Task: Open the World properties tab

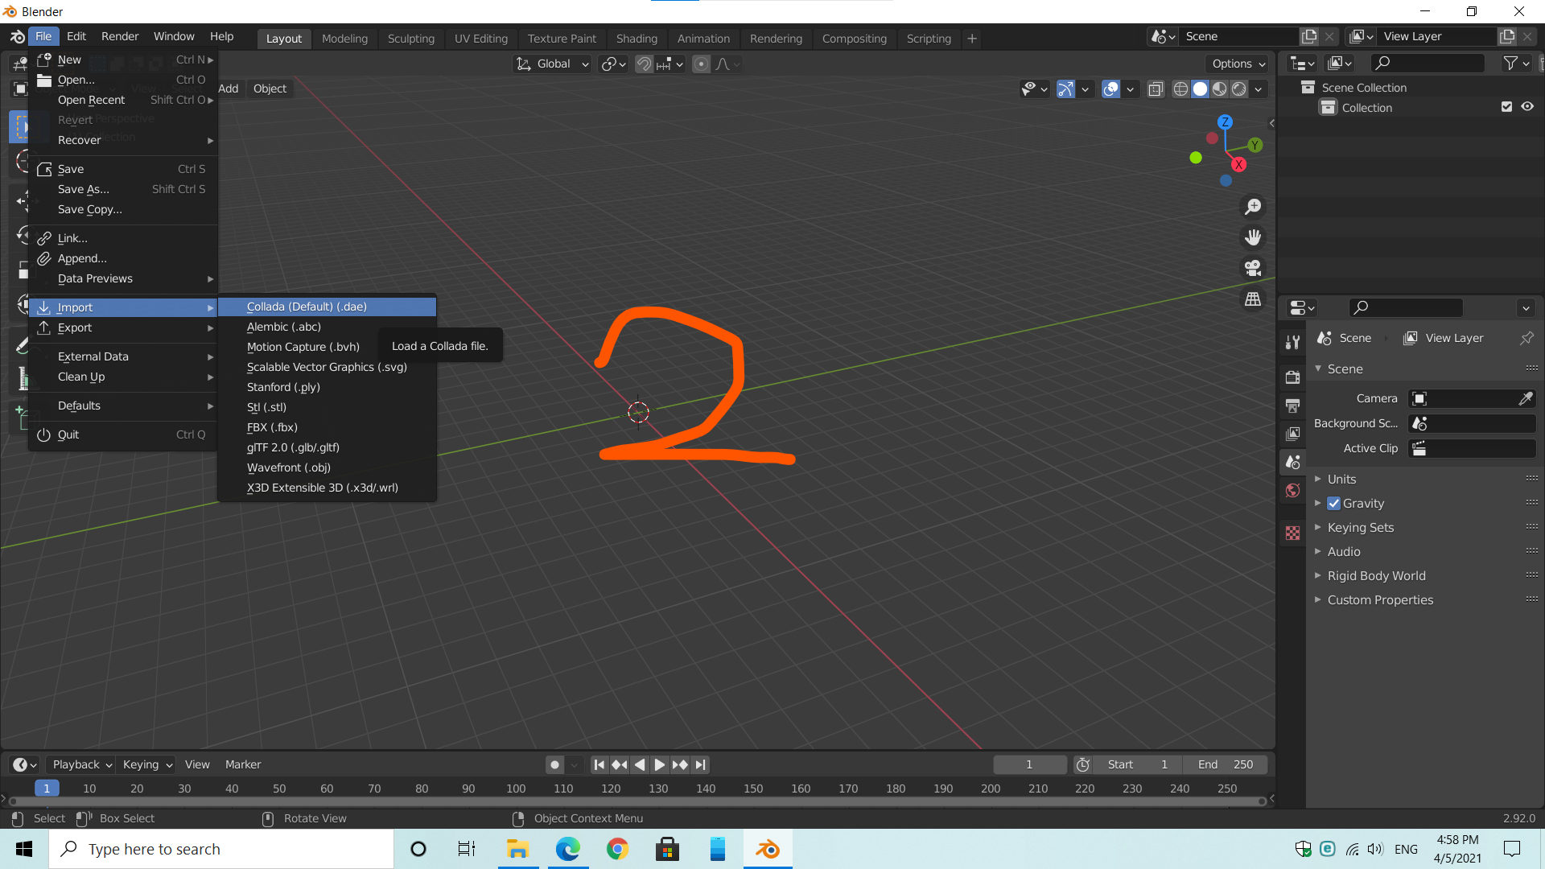Action: pyautogui.click(x=1293, y=490)
